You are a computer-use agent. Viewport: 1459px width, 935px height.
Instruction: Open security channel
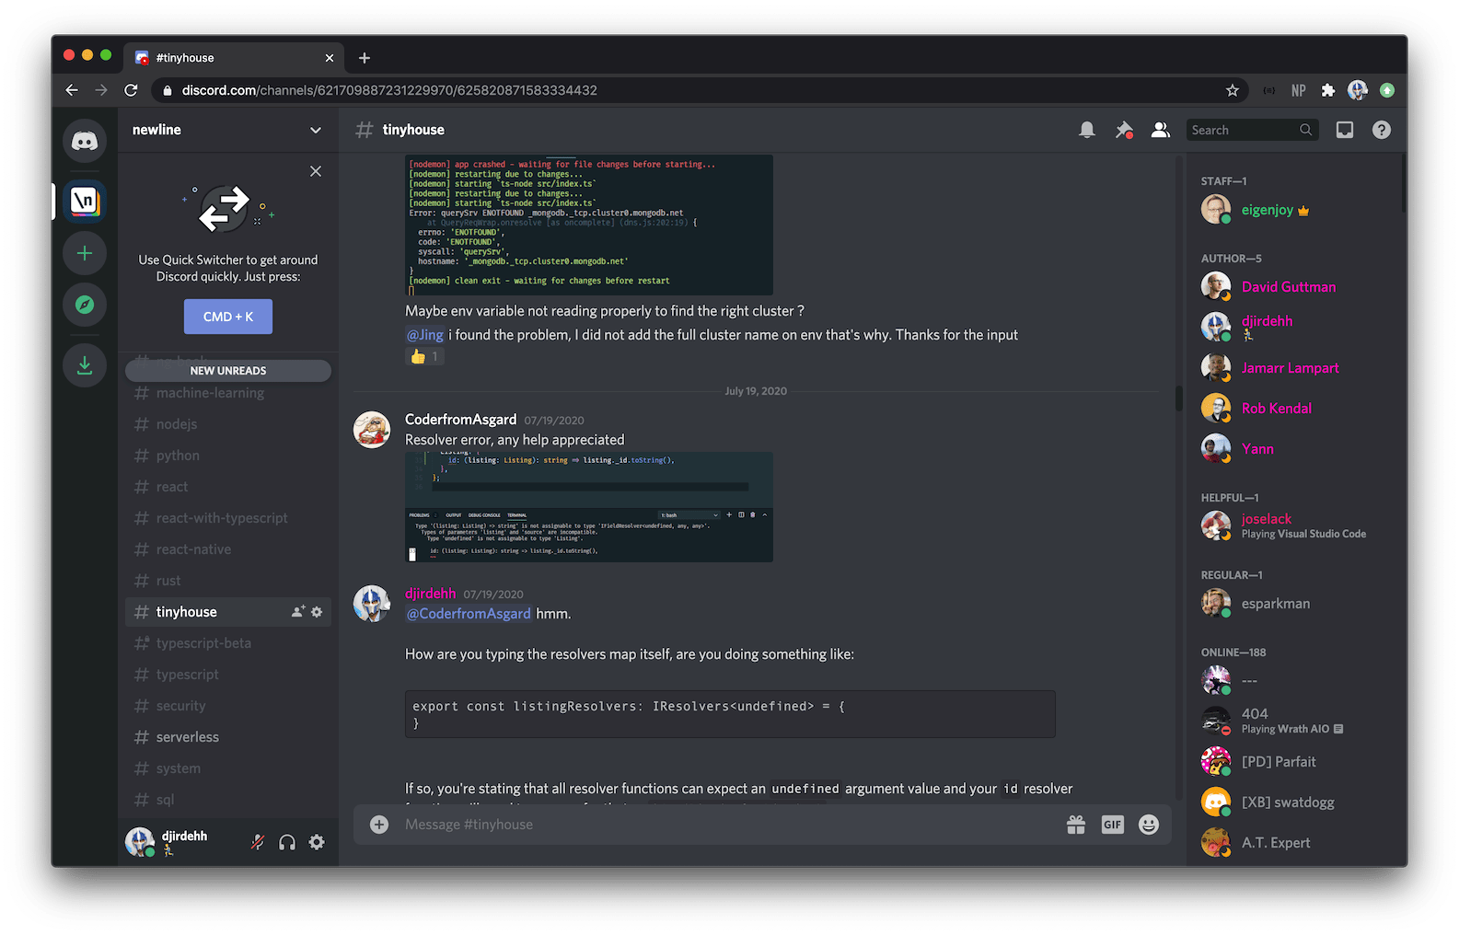228,706
